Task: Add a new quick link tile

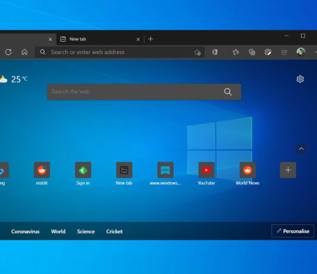Action: 288,170
